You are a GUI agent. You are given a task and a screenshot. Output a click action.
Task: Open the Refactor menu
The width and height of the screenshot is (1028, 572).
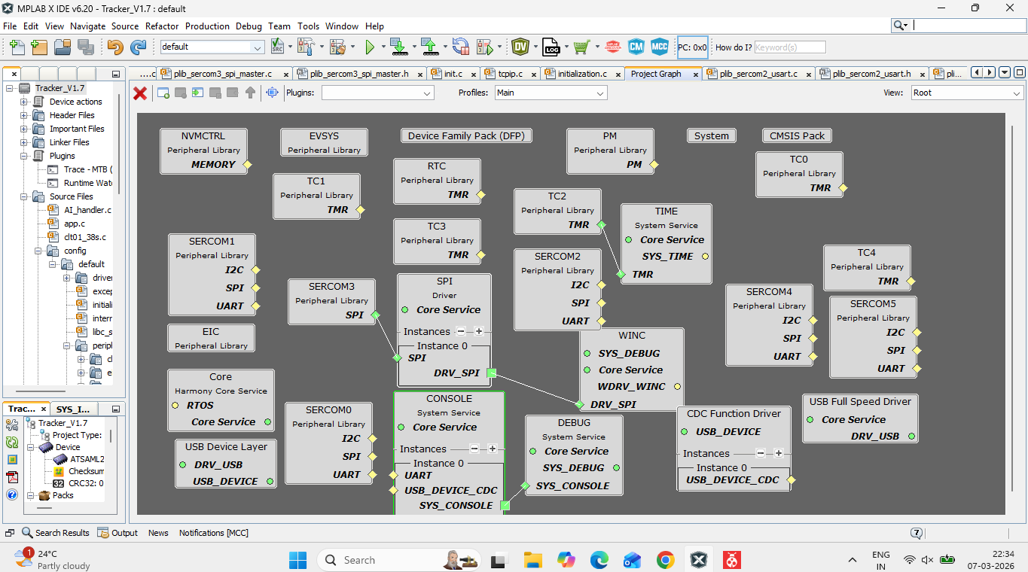162,26
